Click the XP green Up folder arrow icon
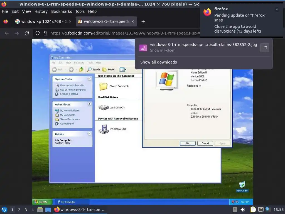285x214 pixels. [x=81, y=69]
